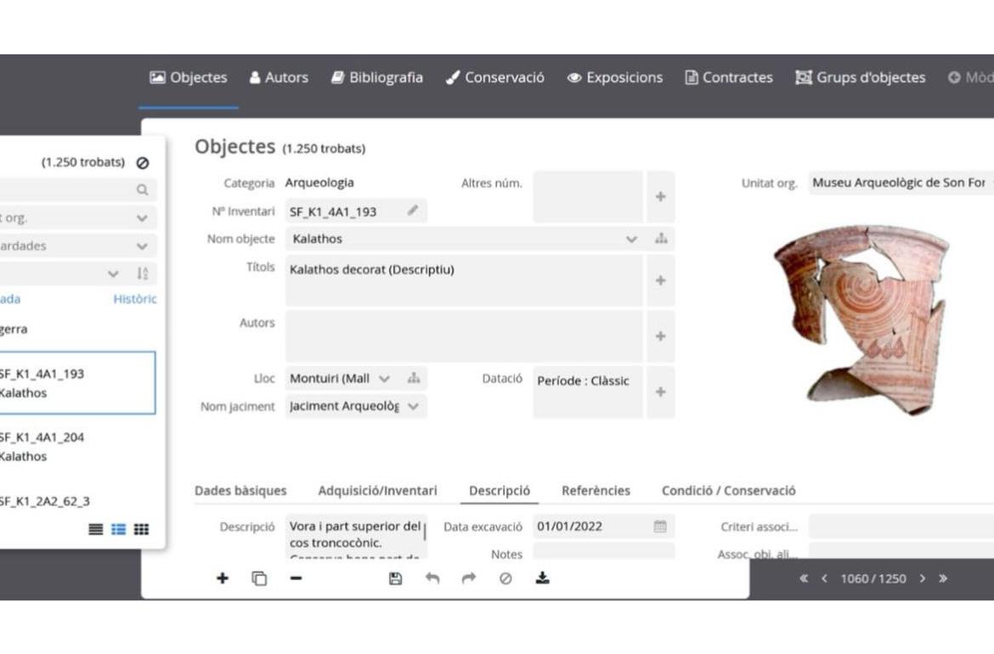Switch to grid view in list panel
This screenshot has height=654, width=994.
click(141, 530)
